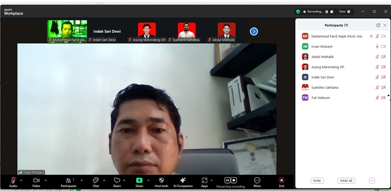Open the React heart icon

[x=117, y=180]
